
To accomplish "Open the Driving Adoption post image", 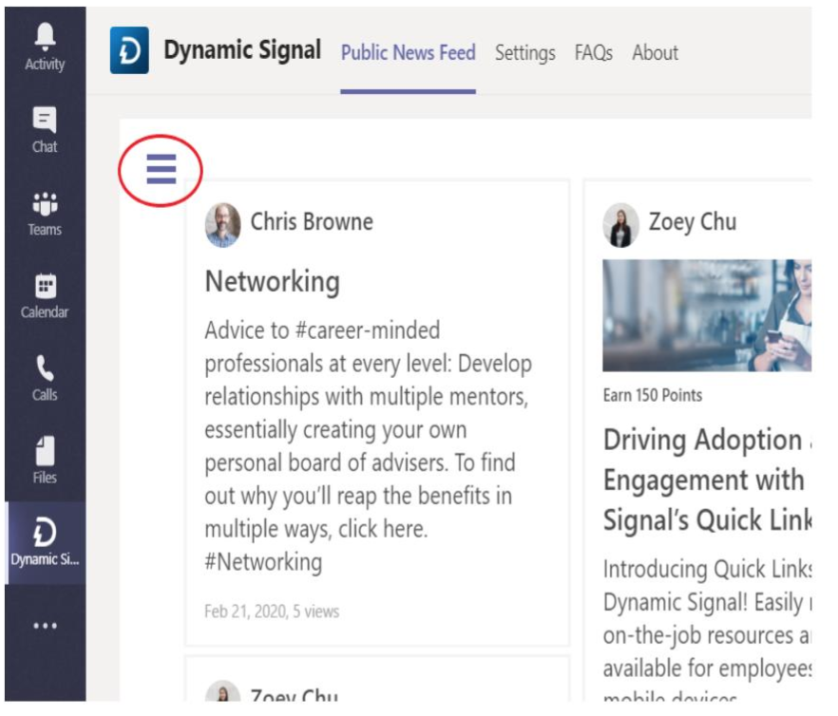I will click(707, 315).
